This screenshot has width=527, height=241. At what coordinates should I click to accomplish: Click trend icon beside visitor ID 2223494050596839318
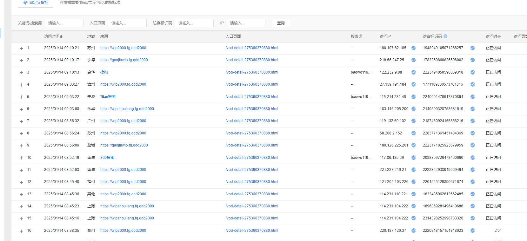click(x=473, y=72)
